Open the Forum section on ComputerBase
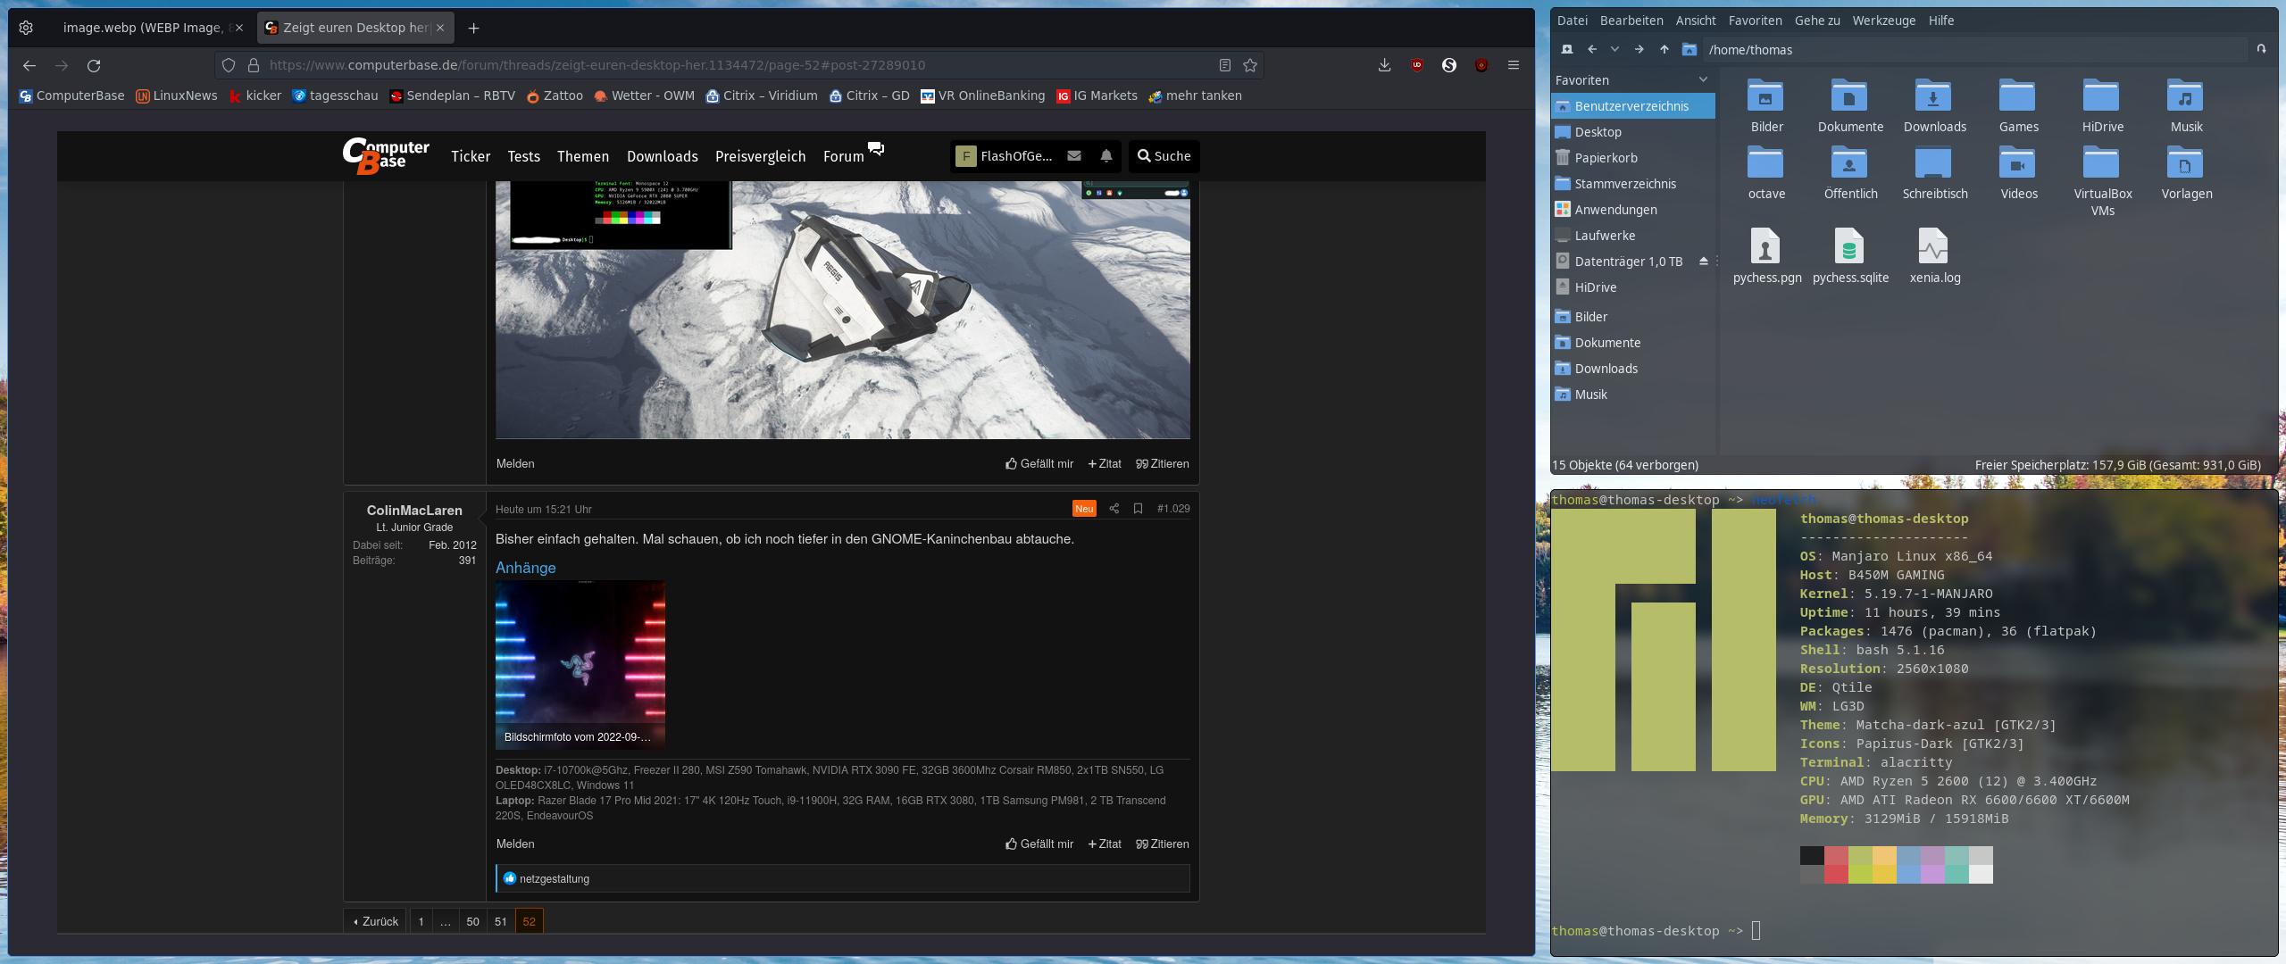The image size is (2286, 964). coord(844,156)
